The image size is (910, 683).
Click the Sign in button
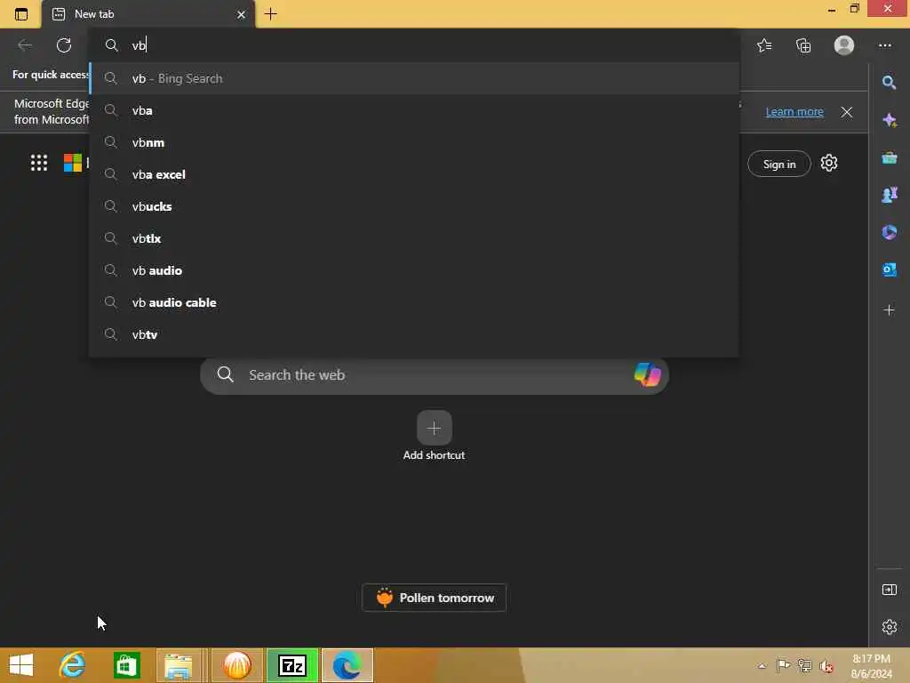pos(778,165)
